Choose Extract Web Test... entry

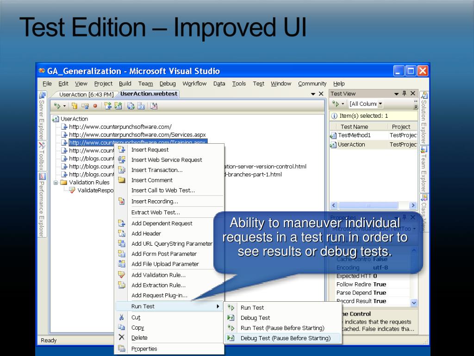[x=170, y=212]
